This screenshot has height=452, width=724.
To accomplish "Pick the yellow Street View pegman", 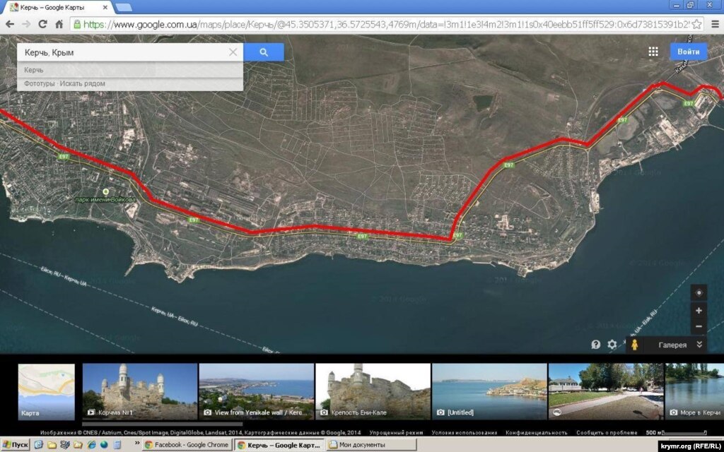I will pyautogui.click(x=635, y=345).
